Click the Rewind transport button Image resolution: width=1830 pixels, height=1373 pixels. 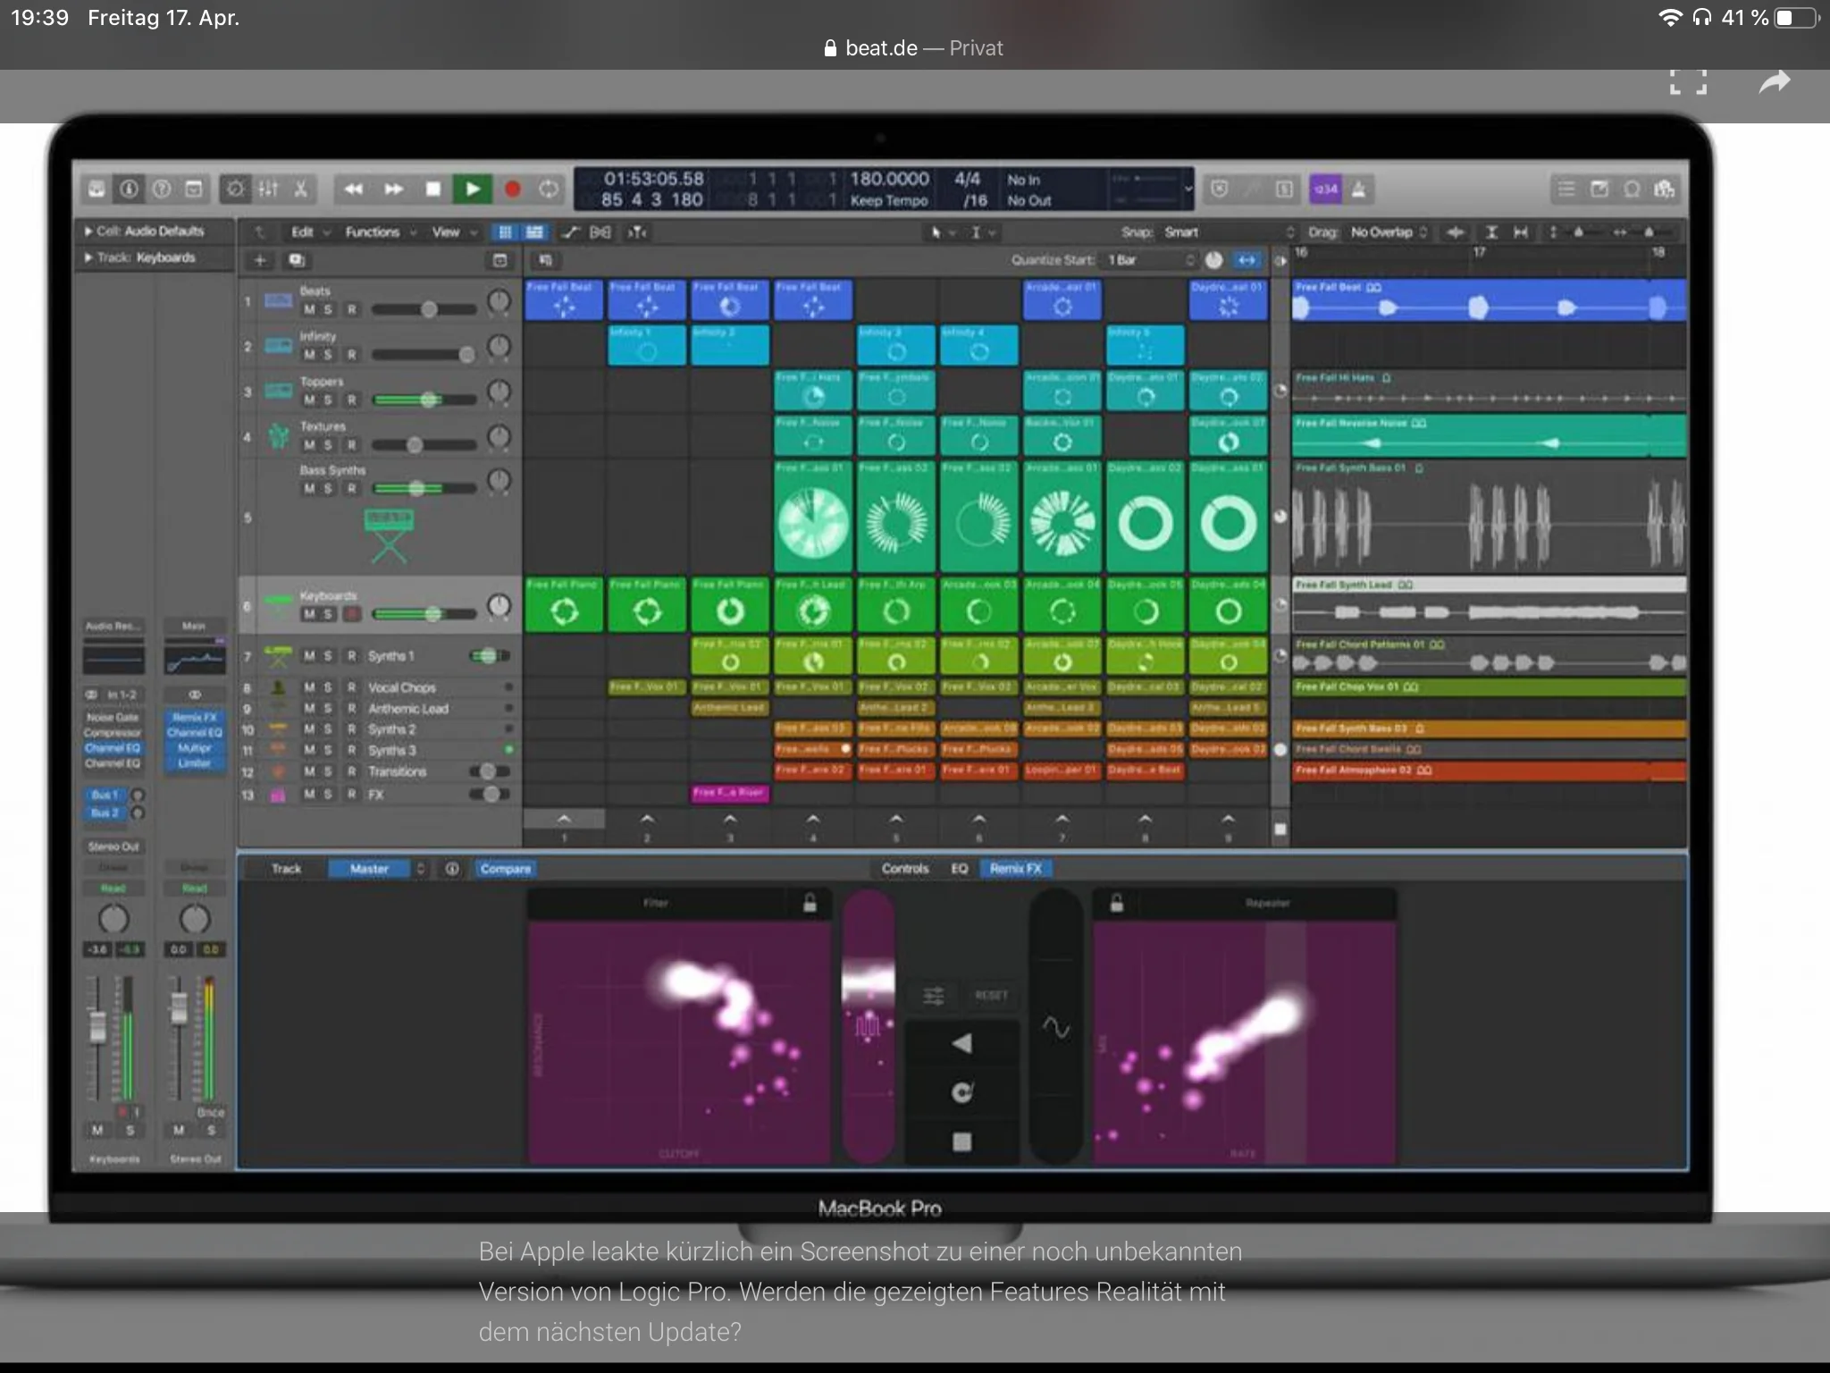pos(354,190)
